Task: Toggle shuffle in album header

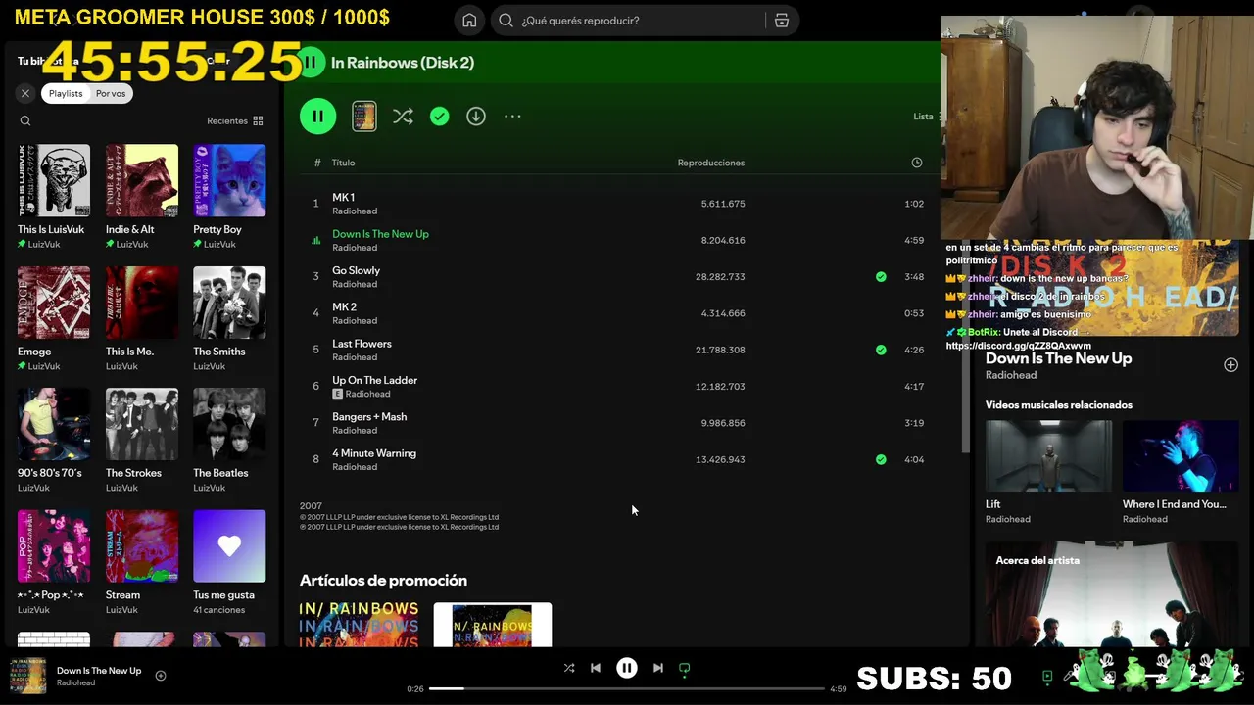Action: pos(403,117)
